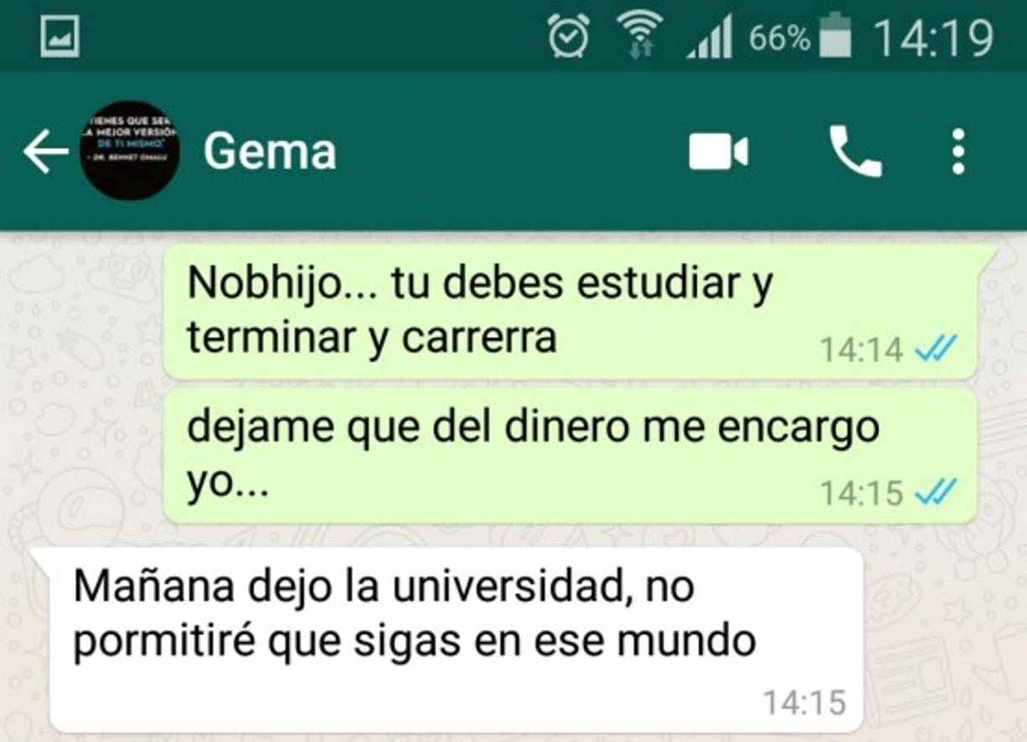Select the 'dejame que del dinero' message
The image size is (1027, 742).
570,455
